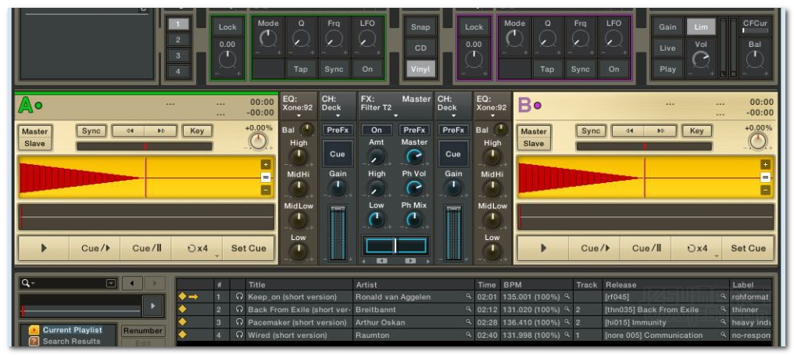Click the diamond icon of track 3 row
The width and height of the screenshot is (794, 355).
[x=183, y=322]
